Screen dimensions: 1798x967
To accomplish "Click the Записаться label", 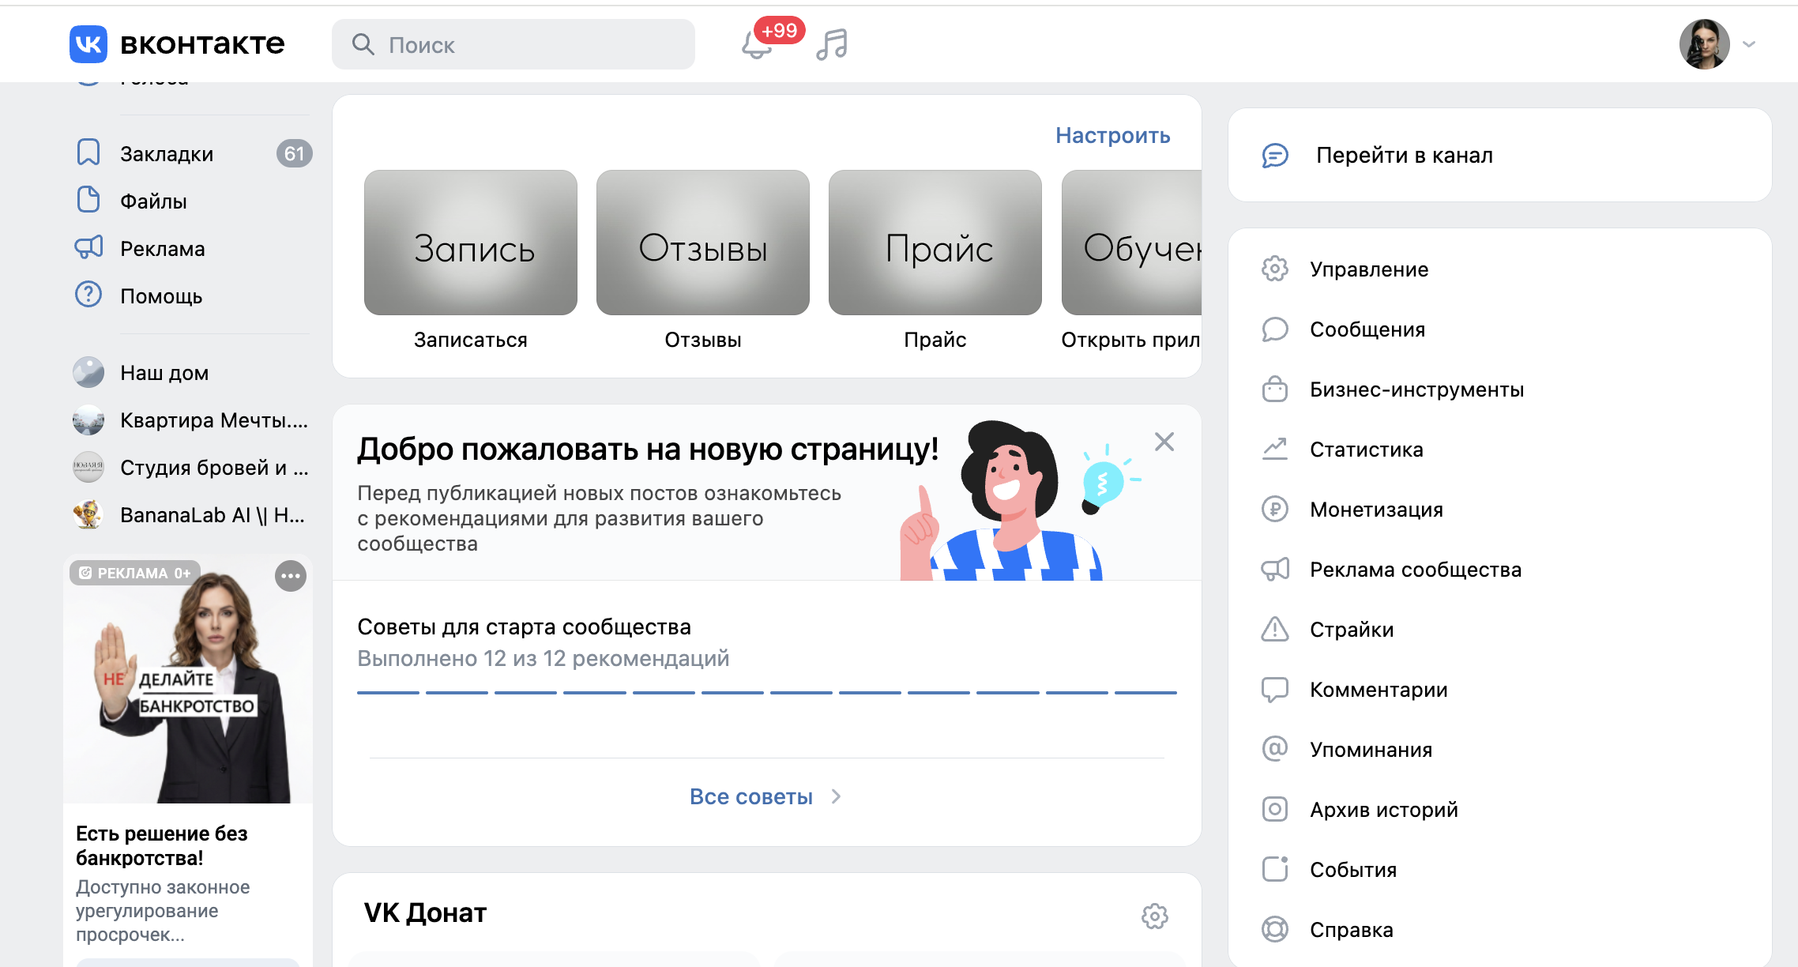I will 471,340.
